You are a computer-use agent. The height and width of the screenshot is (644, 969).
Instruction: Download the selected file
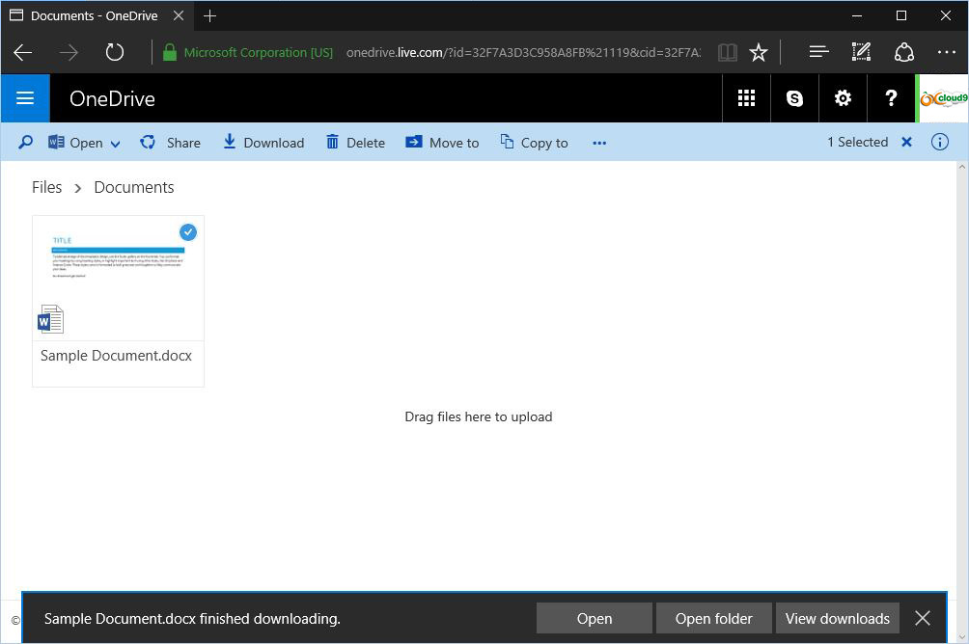(263, 143)
